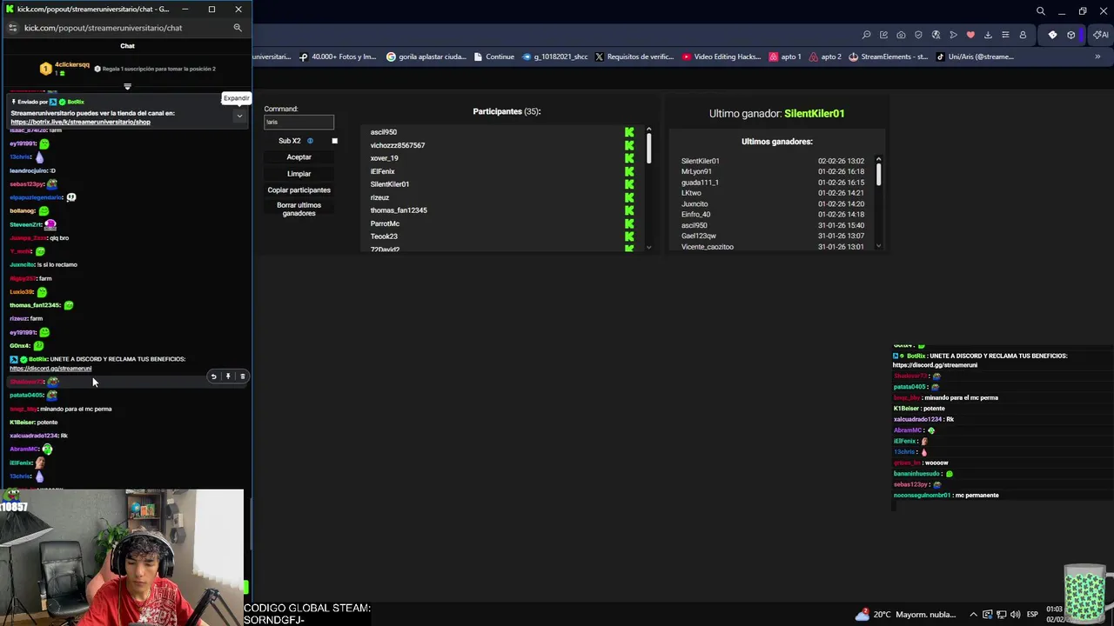Open the edit note icon in browser toolbar
Image resolution: width=1114 pixels, height=626 pixels.
883,35
